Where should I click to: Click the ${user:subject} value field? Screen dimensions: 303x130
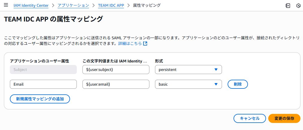pyautogui.click(x=116, y=70)
